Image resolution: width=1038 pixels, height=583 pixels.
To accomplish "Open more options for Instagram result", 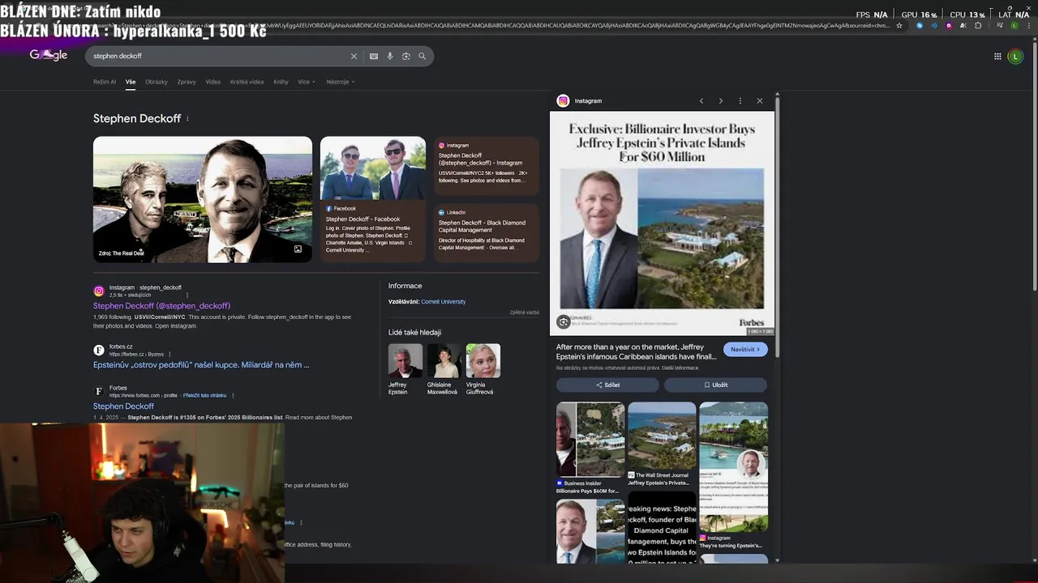I will pyautogui.click(x=187, y=295).
